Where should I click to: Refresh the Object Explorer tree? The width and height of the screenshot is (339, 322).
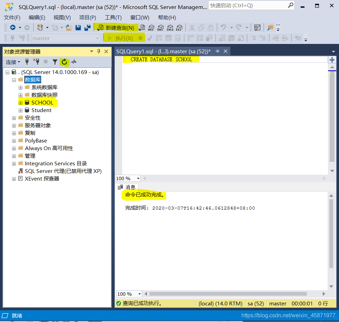point(64,62)
